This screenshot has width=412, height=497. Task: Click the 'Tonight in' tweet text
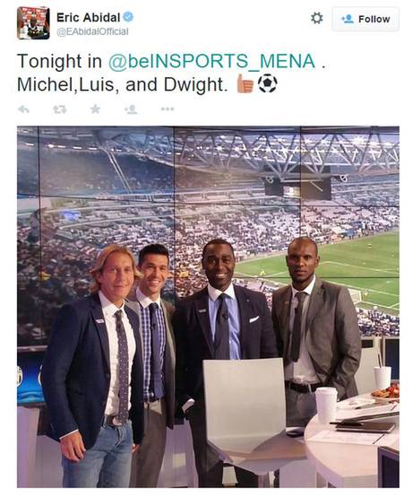pyautogui.click(x=59, y=61)
